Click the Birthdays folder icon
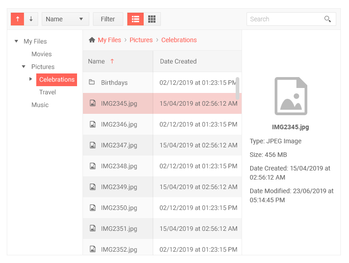This screenshot has height=263, width=349. [x=92, y=82]
